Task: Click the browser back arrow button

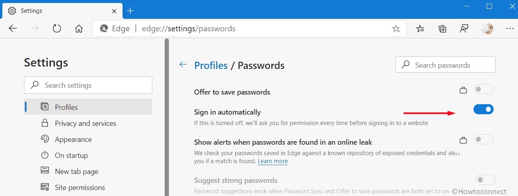Action: (13, 28)
